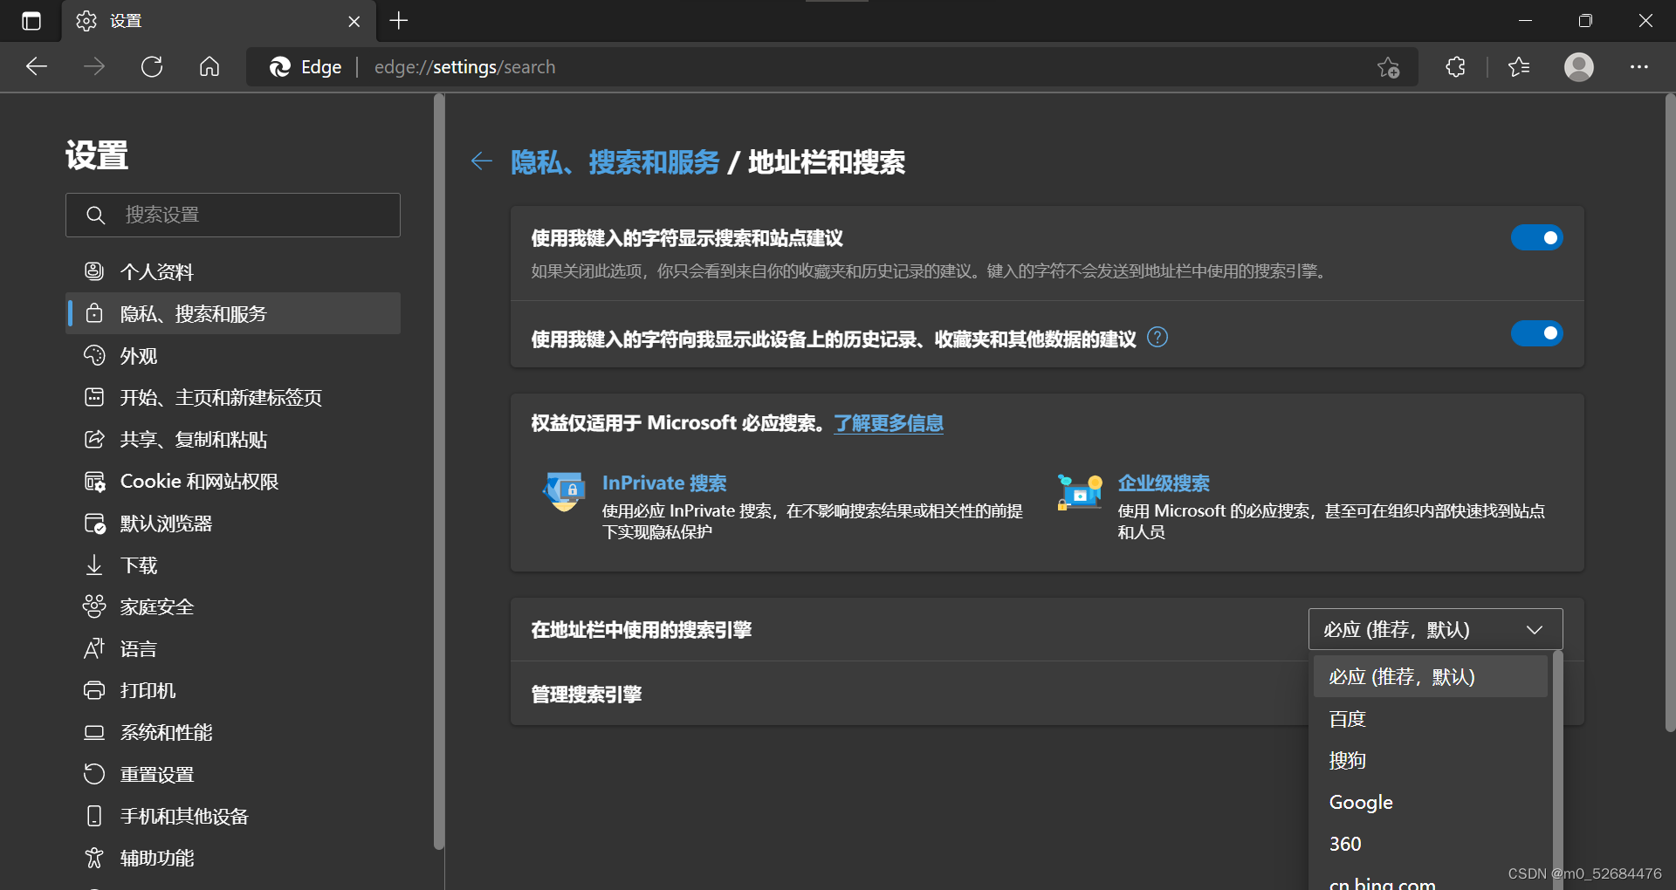Open the user profile avatar
The width and height of the screenshot is (1676, 890).
point(1579,67)
